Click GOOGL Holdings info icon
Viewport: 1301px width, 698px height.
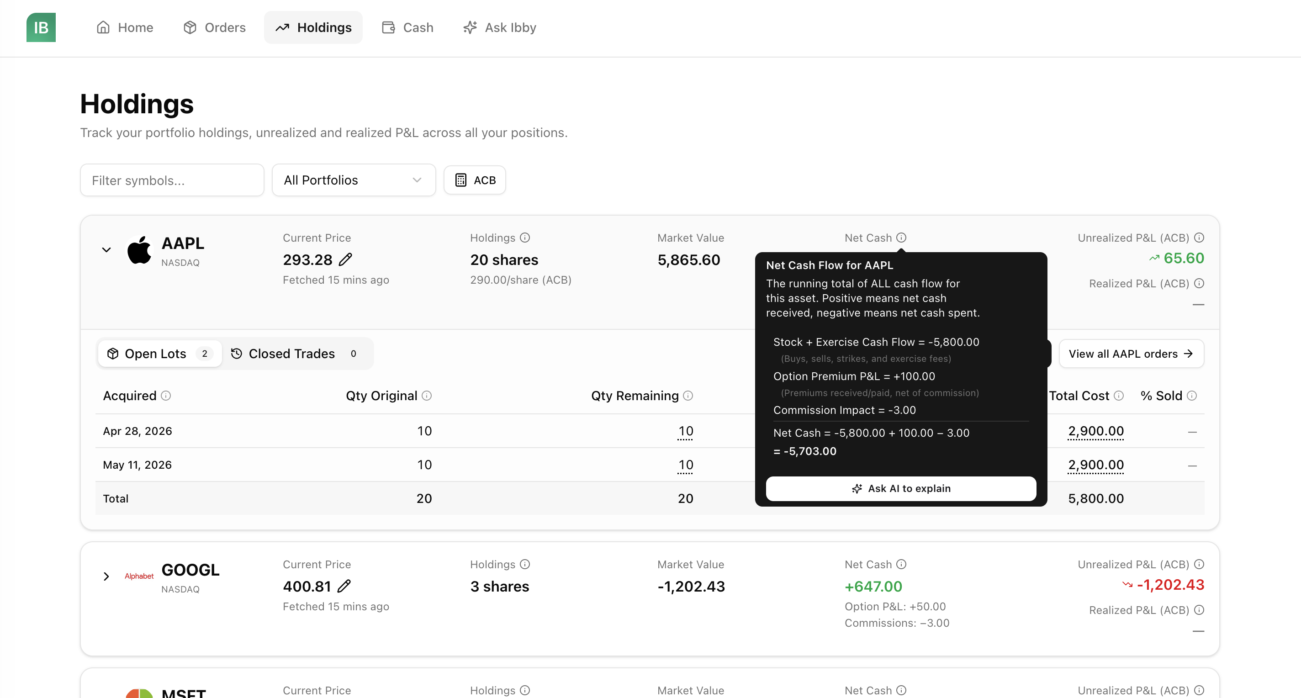point(525,564)
